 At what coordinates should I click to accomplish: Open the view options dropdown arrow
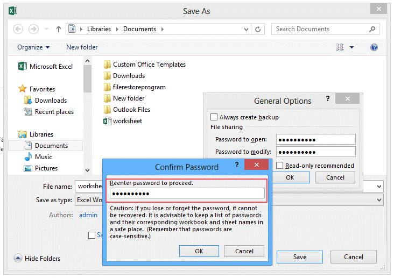click(352, 47)
